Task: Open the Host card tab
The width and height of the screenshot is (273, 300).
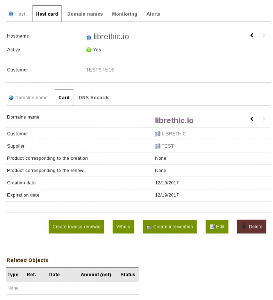Action: 47,14
